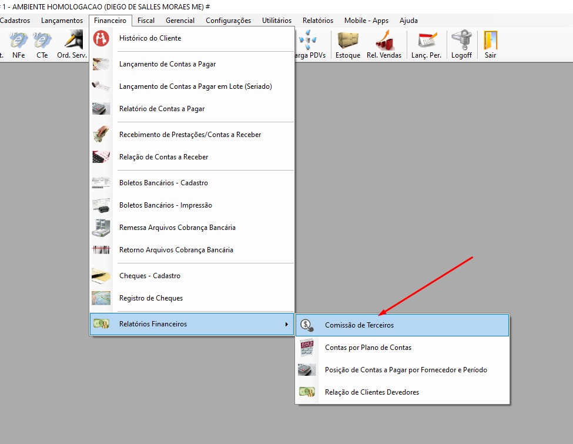Click money icon beside Relação de Clientes Devedores

coord(307,392)
